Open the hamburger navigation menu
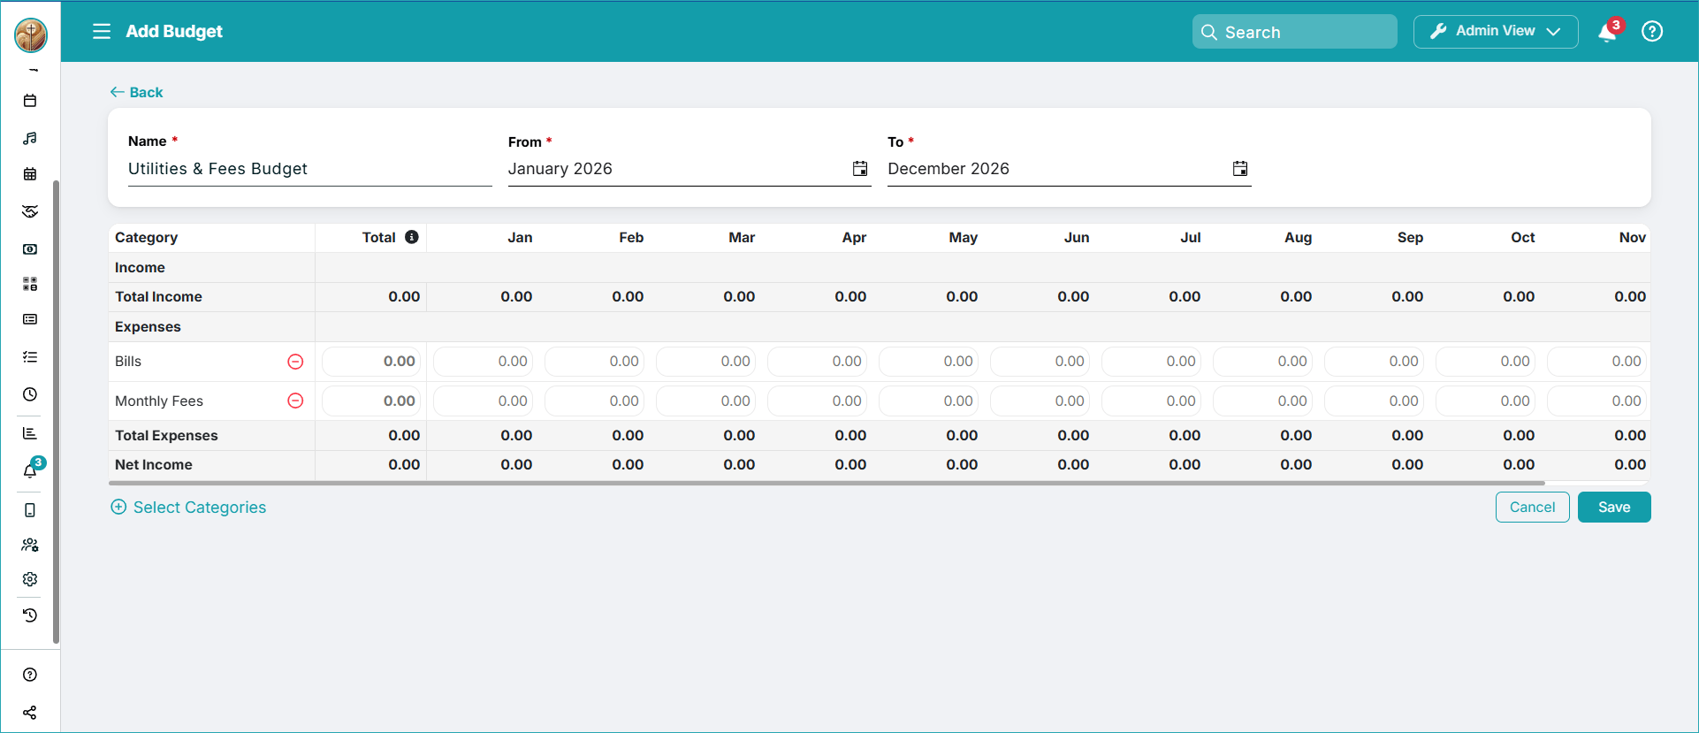 [102, 32]
